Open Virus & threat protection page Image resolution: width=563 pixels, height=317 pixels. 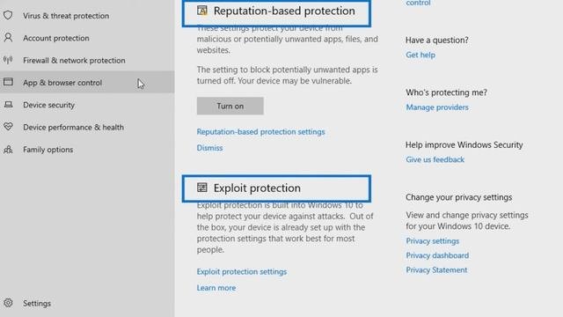point(66,16)
